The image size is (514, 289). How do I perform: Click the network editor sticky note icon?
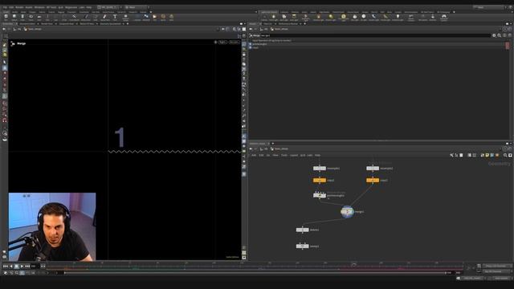[487, 155]
